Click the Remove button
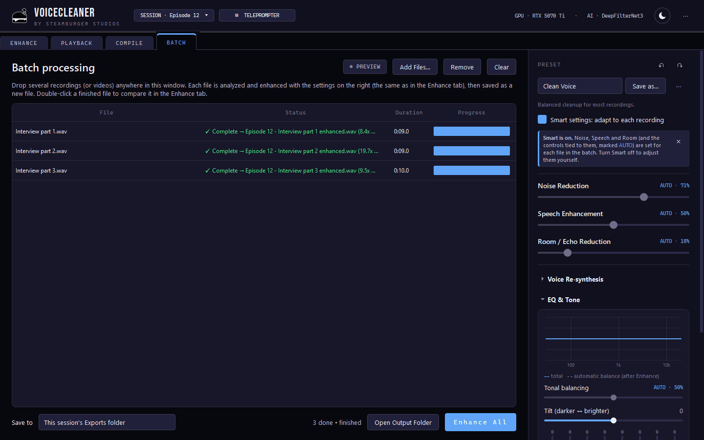Image resolution: width=704 pixels, height=440 pixels. click(x=462, y=67)
